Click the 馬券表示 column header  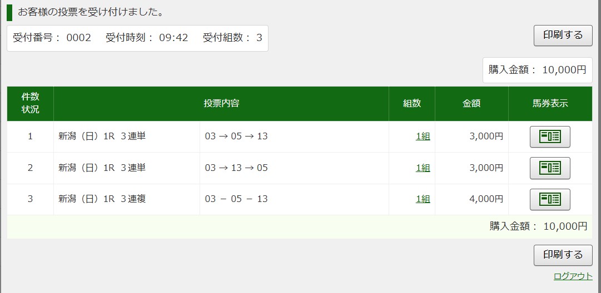click(550, 103)
